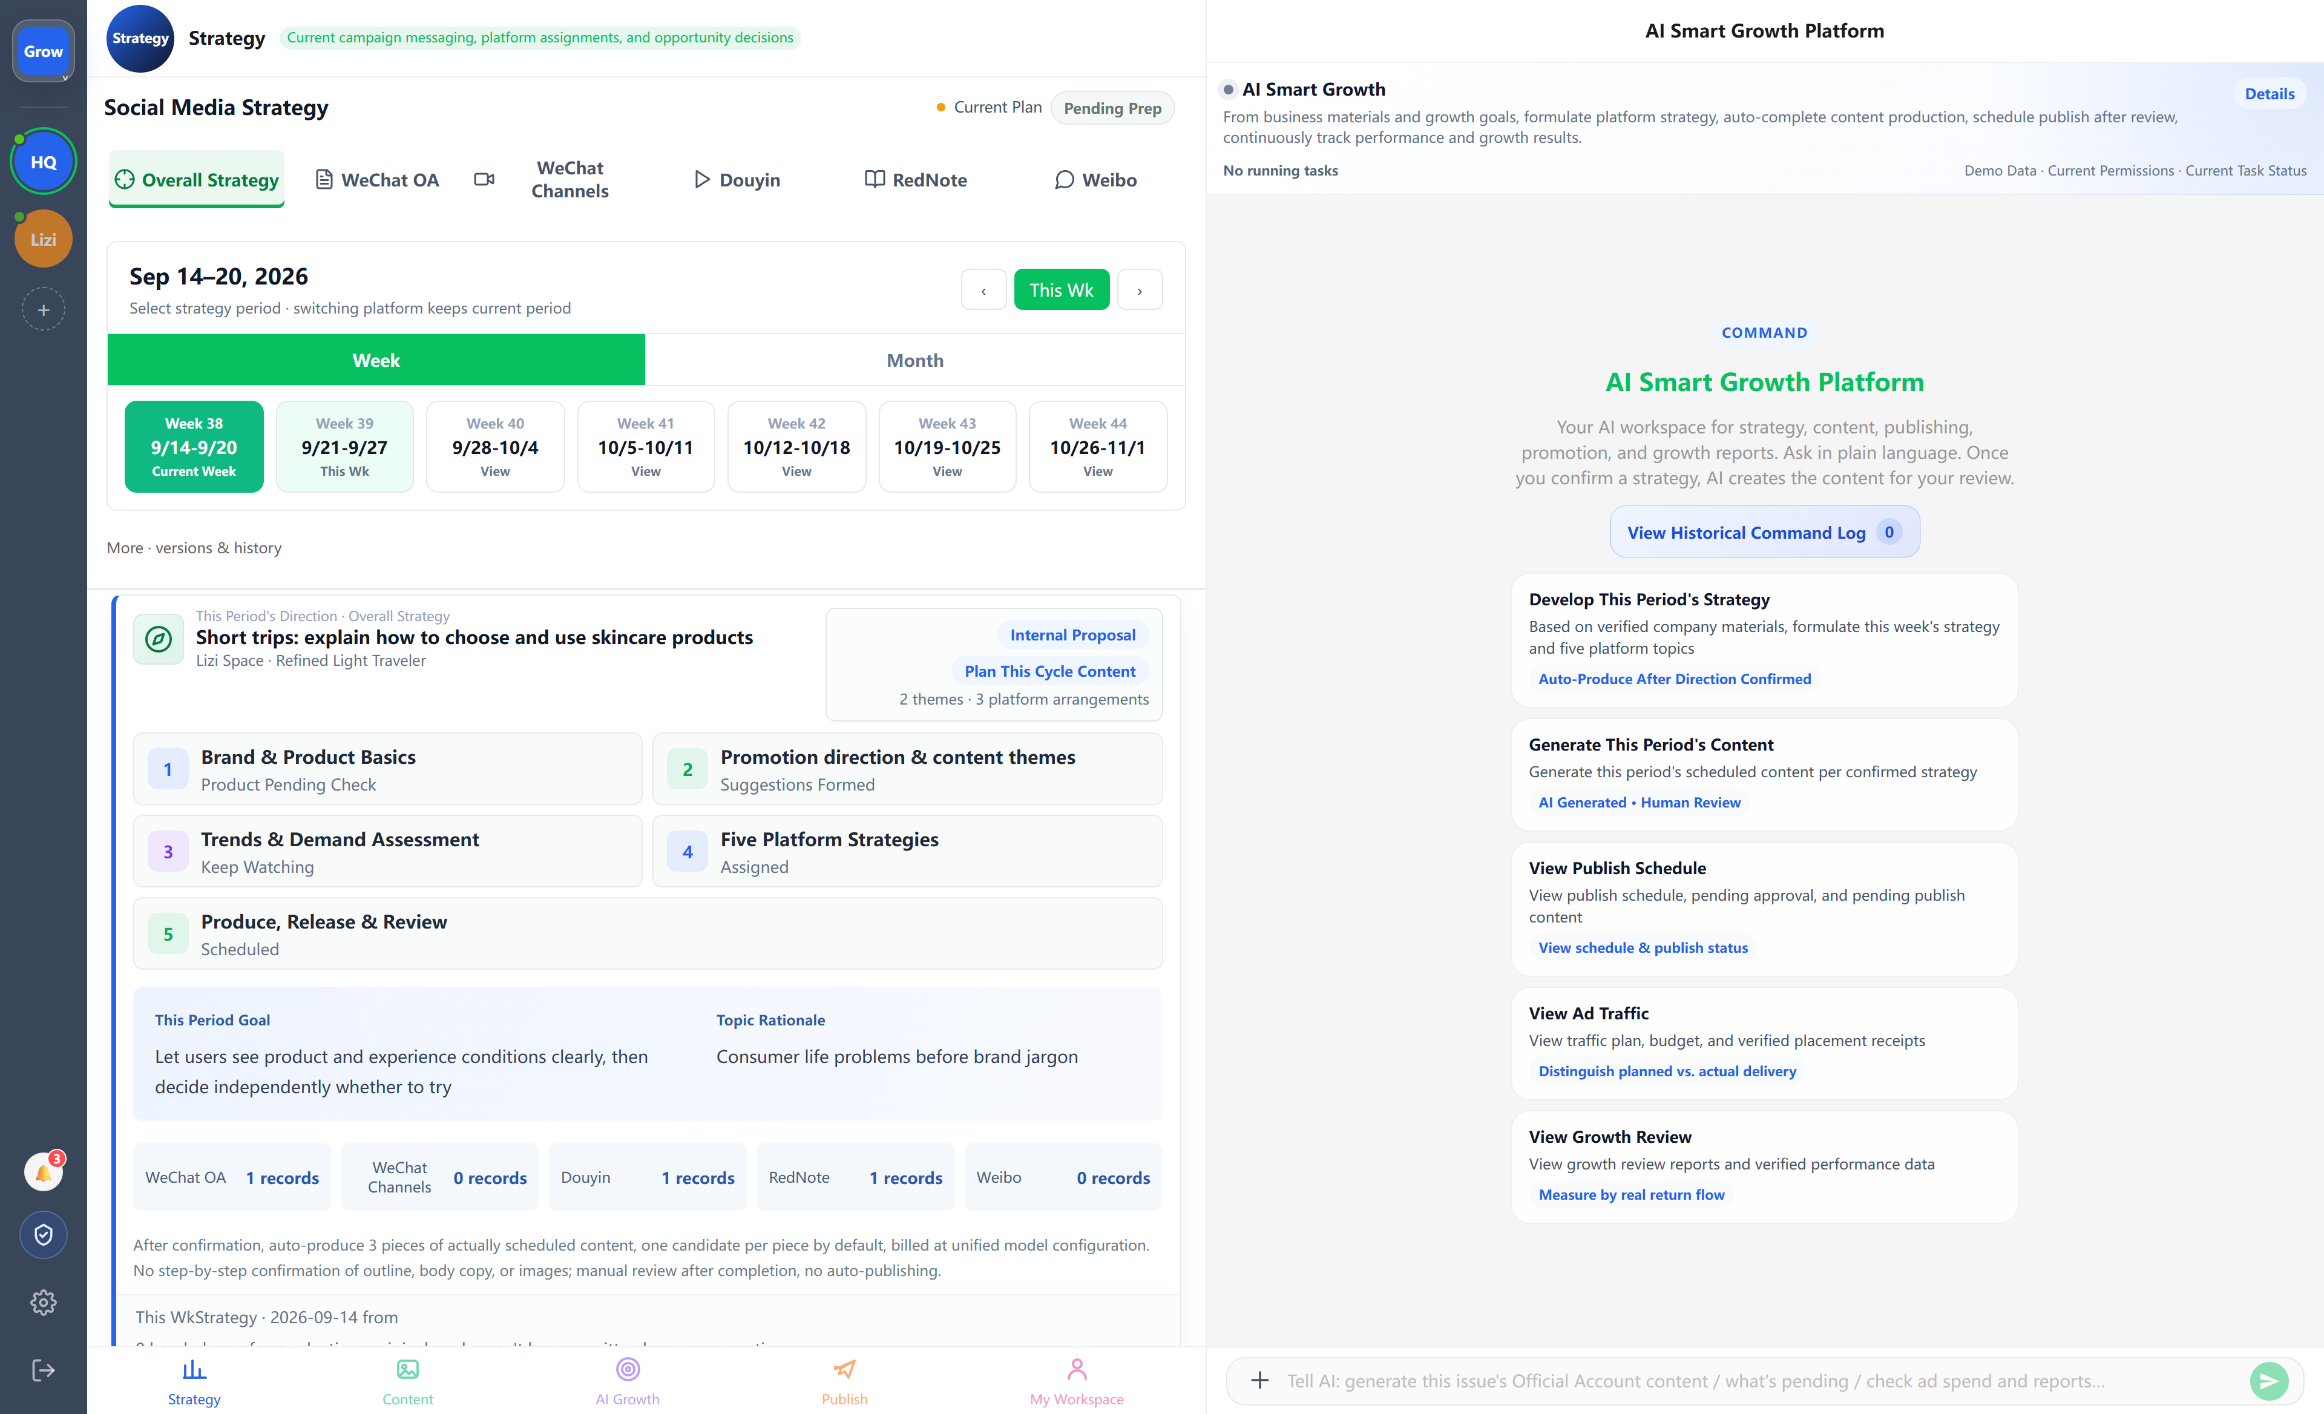
Task: Select the Lizi workspace avatar
Action: [x=44, y=240]
